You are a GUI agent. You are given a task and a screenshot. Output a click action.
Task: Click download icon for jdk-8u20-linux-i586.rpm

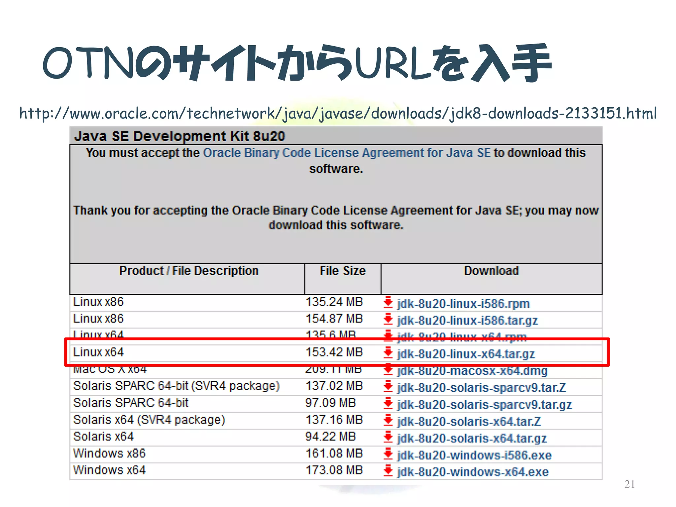click(388, 302)
